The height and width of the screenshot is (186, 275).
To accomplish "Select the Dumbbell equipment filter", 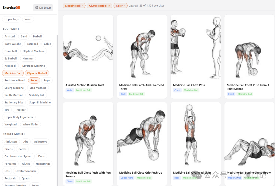I will coord(10,51).
